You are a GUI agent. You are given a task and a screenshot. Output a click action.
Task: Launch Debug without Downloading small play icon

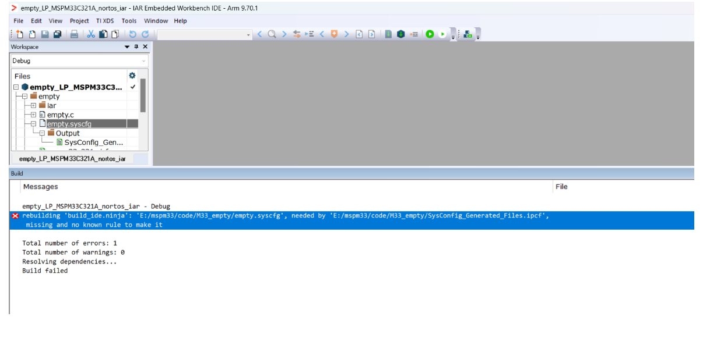[442, 34]
